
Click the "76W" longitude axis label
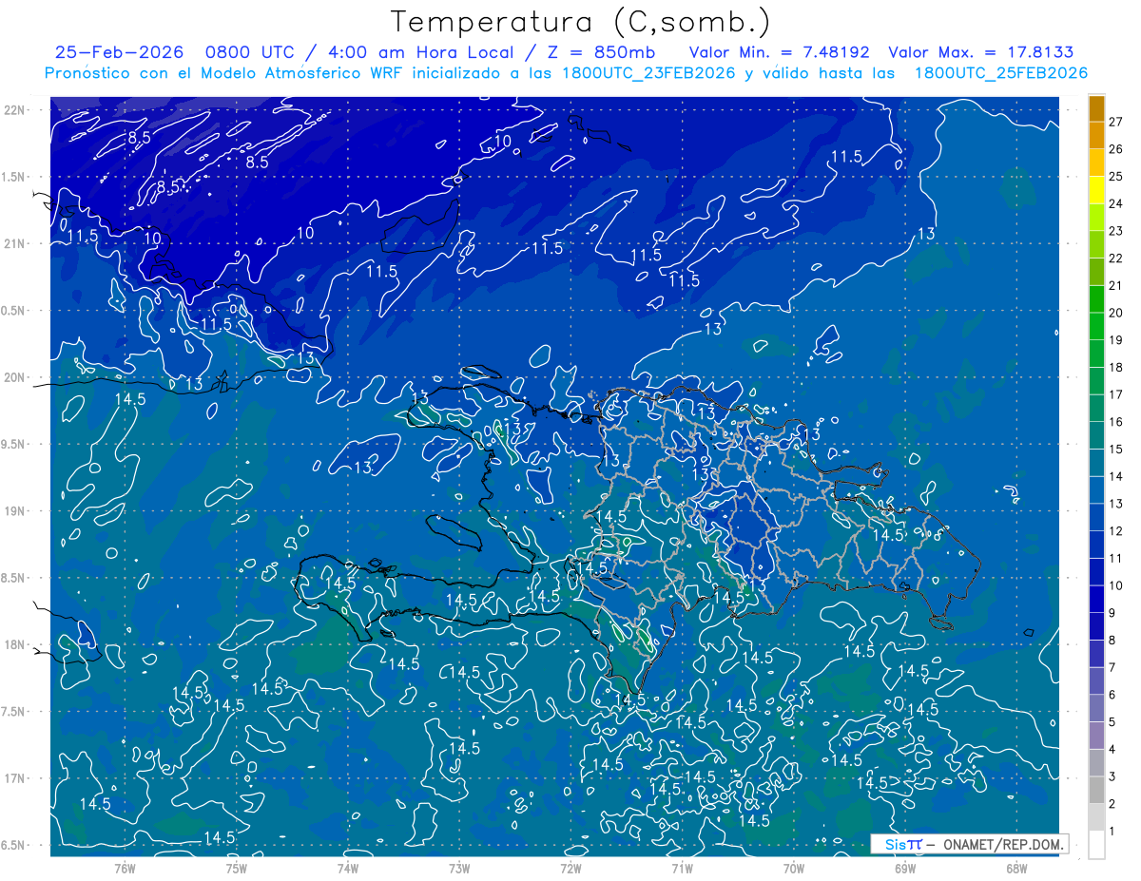click(x=125, y=868)
